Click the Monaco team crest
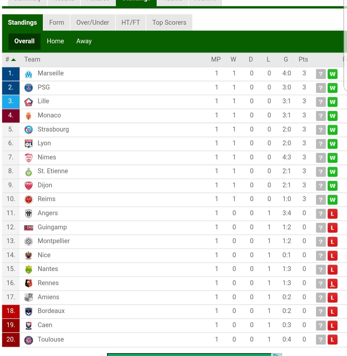 (29, 115)
